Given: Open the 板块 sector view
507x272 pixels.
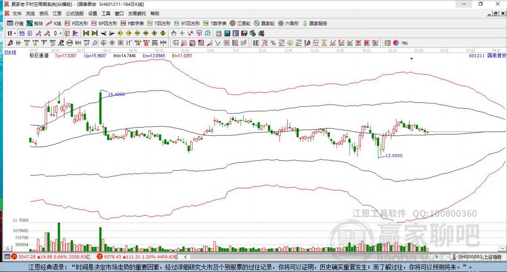Looking at the screenshot, I should coord(35,23).
